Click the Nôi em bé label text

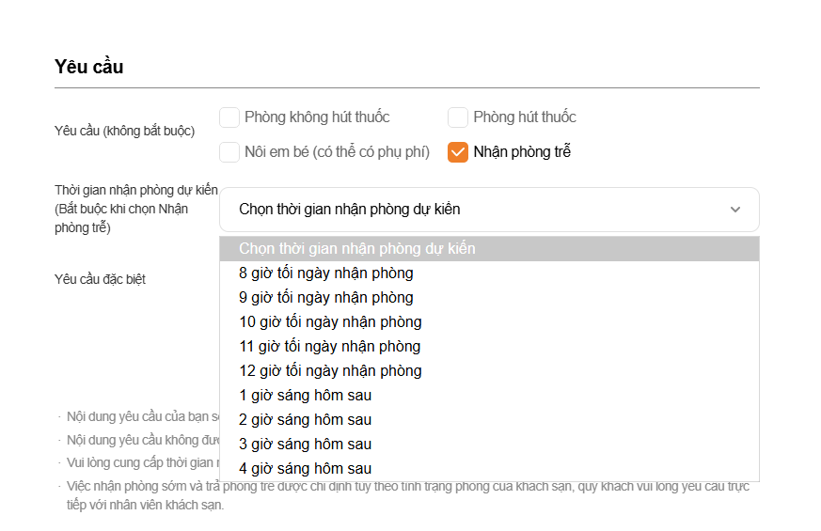coord(337,152)
